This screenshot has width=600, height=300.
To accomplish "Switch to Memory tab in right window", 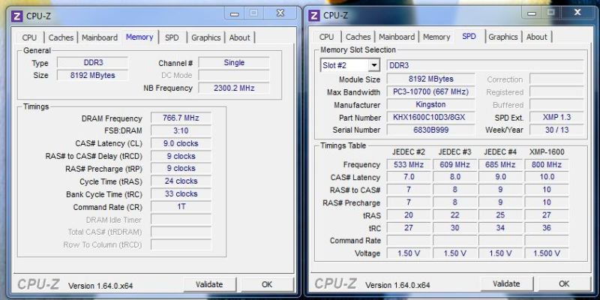I will [x=436, y=37].
